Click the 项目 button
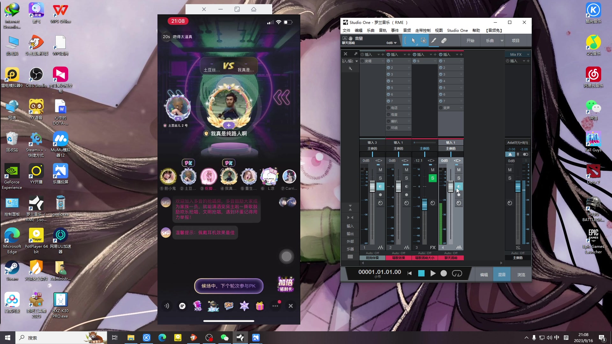The image size is (612, 344). click(x=515, y=40)
